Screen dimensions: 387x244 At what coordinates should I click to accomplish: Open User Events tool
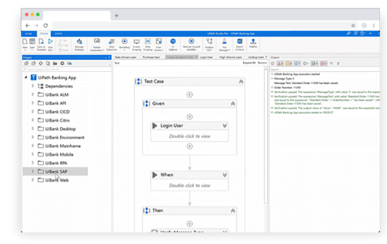[x=159, y=45]
